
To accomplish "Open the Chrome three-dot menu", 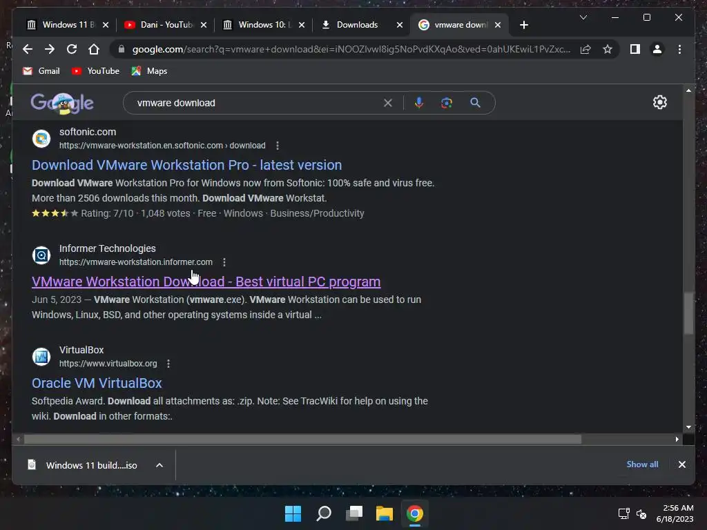I will (x=679, y=49).
